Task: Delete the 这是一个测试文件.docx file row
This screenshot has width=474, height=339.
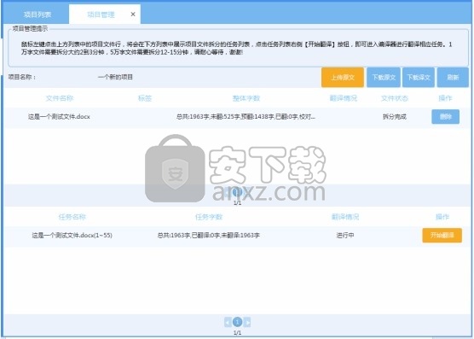Action: click(x=445, y=116)
